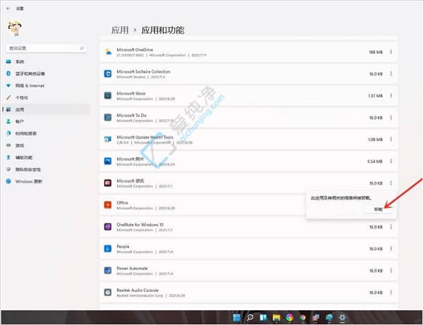423x325 pixels.
Task: Click the Power Automate app icon
Action: point(108,271)
